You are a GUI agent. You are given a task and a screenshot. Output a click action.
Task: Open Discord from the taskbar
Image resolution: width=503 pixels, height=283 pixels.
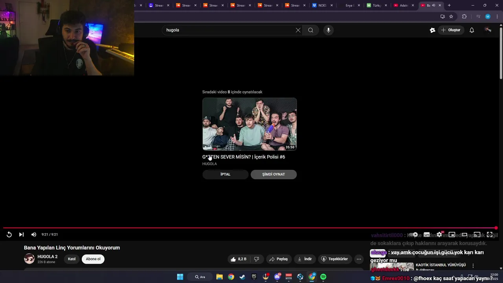tap(277, 277)
